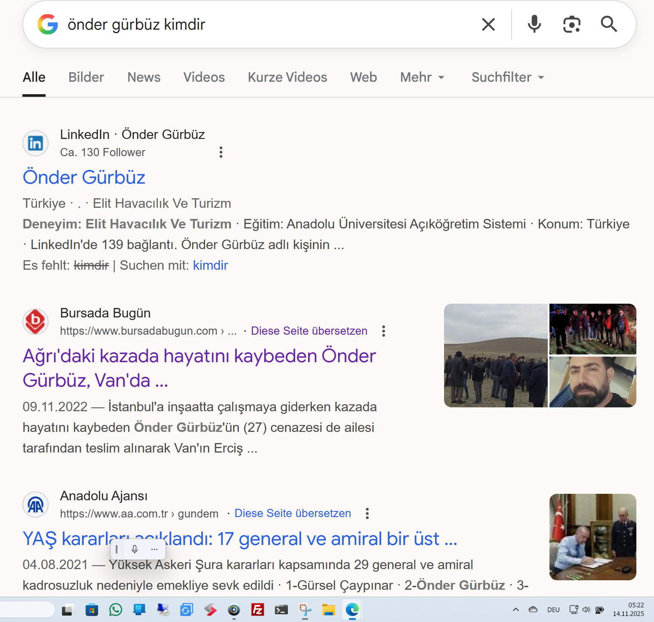Image resolution: width=654 pixels, height=622 pixels.
Task: Show hidden system tray icons chevron
Action: (x=516, y=610)
